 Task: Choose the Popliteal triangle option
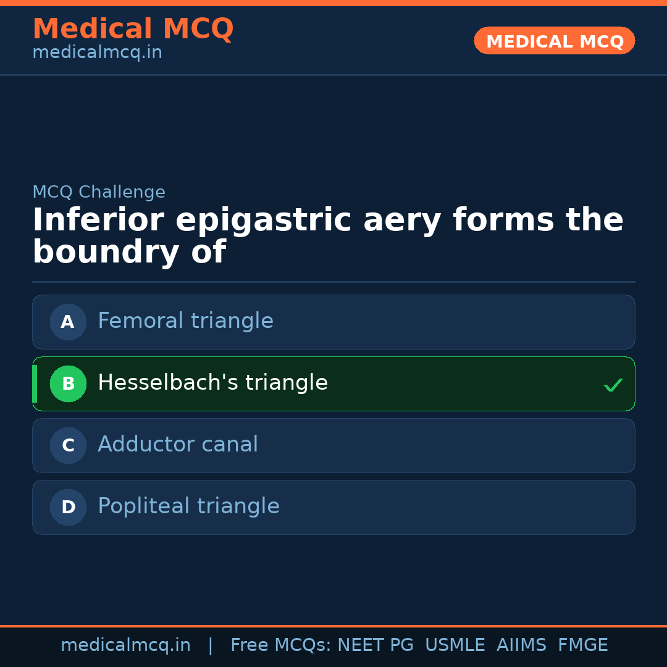188,506
